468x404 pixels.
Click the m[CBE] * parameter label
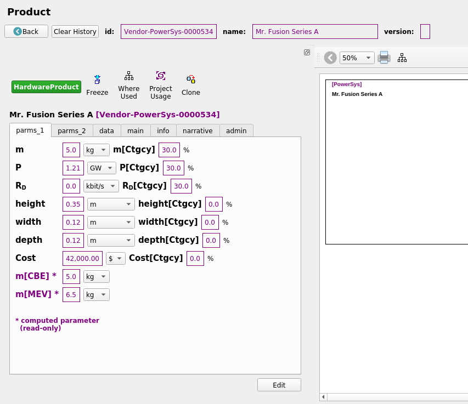pyautogui.click(x=36, y=276)
